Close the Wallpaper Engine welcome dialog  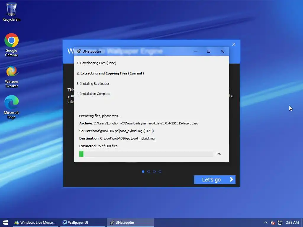click(x=234, y=44)
